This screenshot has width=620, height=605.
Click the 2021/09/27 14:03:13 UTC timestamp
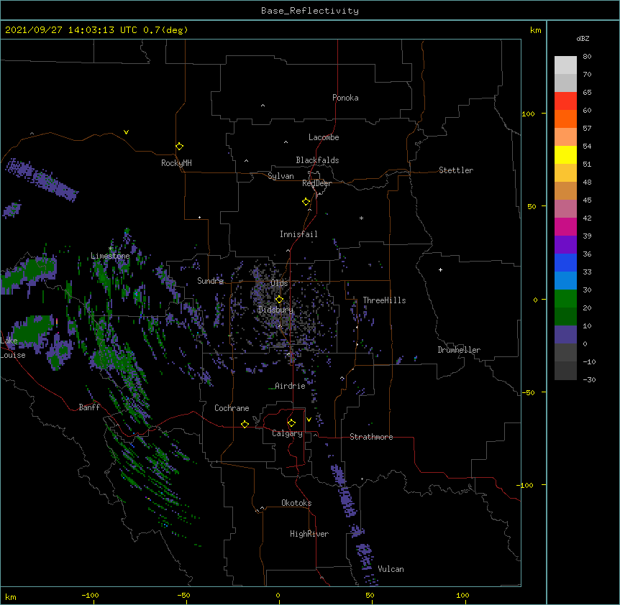[70, 30]
